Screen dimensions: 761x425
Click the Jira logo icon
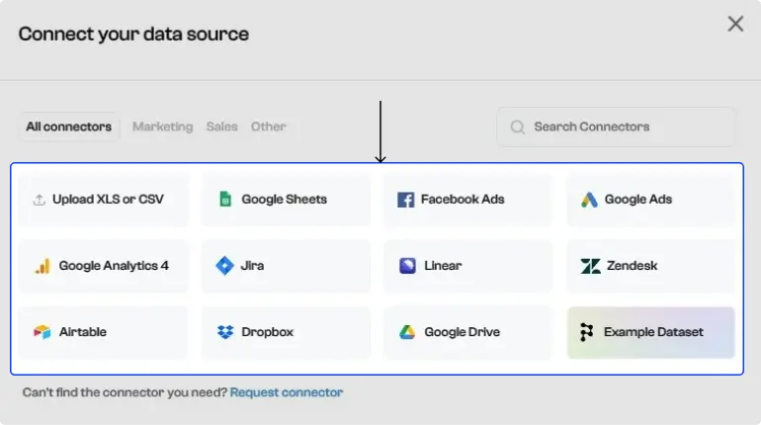[225, 266]
